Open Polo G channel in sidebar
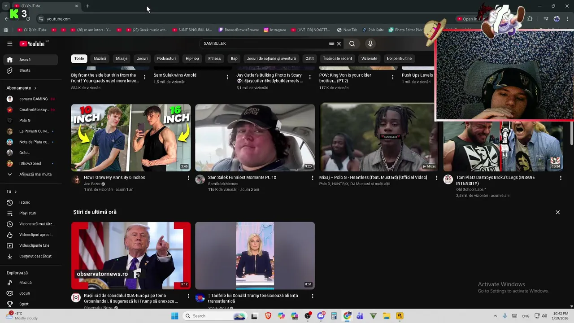Image resolution: width=574 pixels, height=323 pixels. (x=30, y=120)
